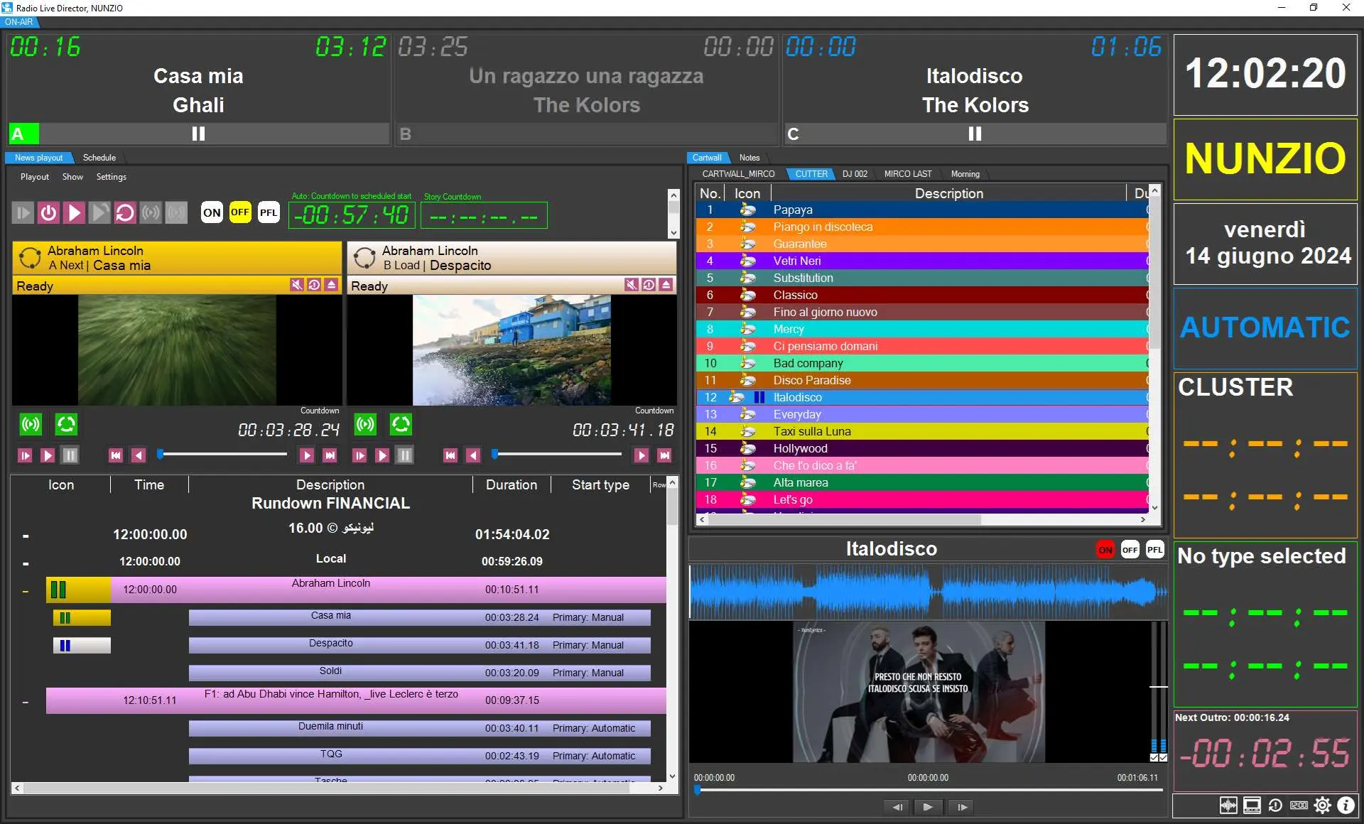Collapse the Abraham Lincoln story row
Image resolution: width=1364 pixels, height=824 pixels.
(x=26, y=591)
